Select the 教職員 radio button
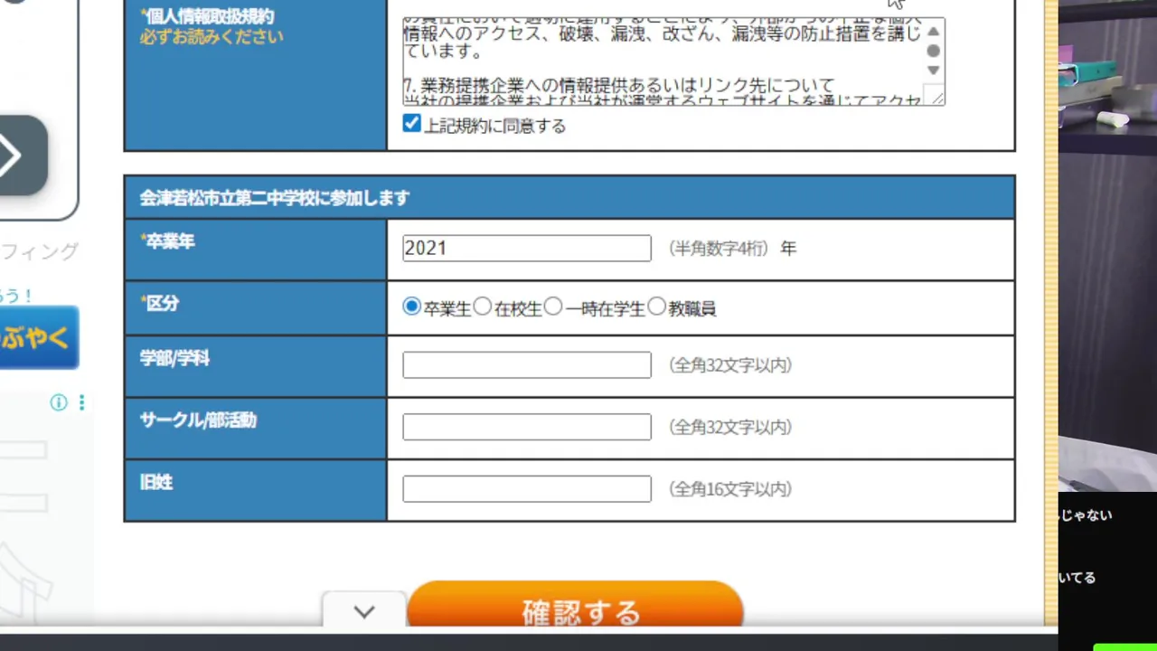The width and height of the screenshot is (1157, 651). [x=657, y=307]
